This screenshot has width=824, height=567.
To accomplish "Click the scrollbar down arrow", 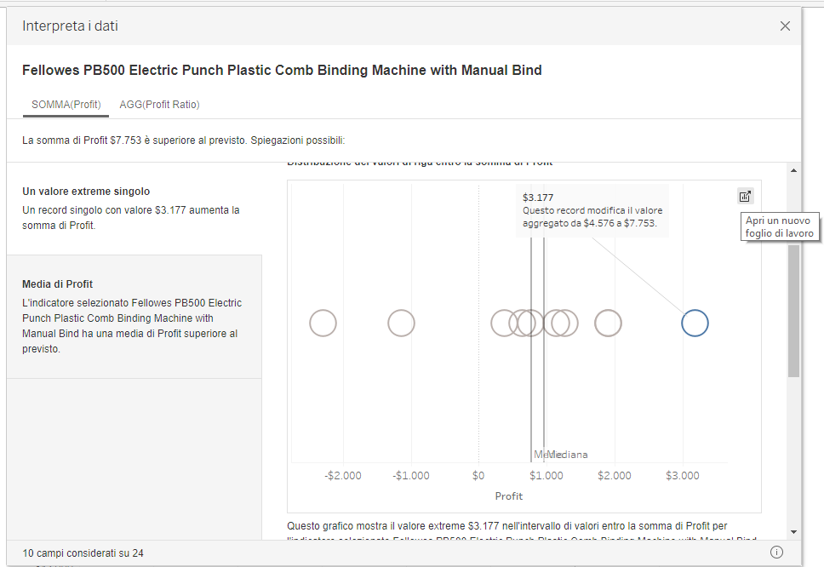I will (793, 531).
